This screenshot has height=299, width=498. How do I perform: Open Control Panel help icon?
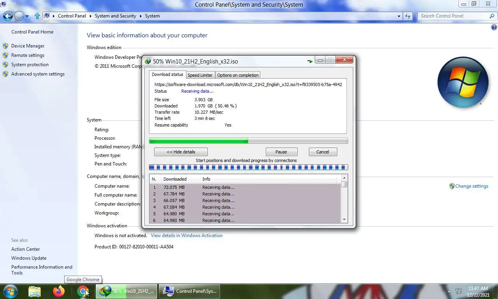point(494,27)
